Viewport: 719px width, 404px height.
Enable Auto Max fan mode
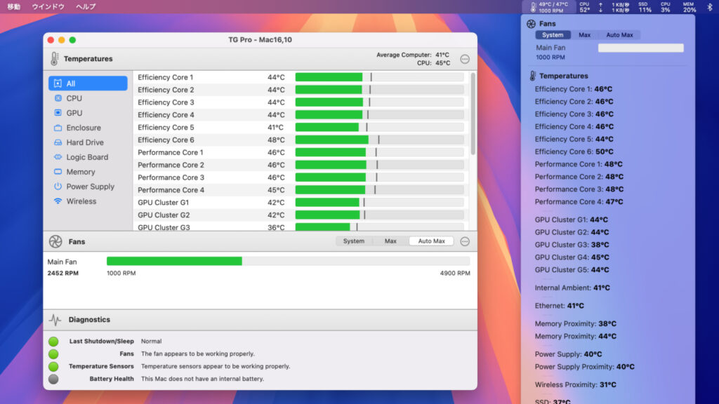(430, 241)
